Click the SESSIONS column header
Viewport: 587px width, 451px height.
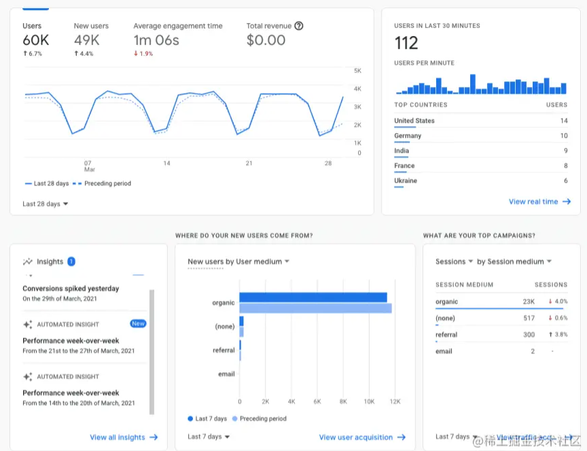[x=551, y=285]
